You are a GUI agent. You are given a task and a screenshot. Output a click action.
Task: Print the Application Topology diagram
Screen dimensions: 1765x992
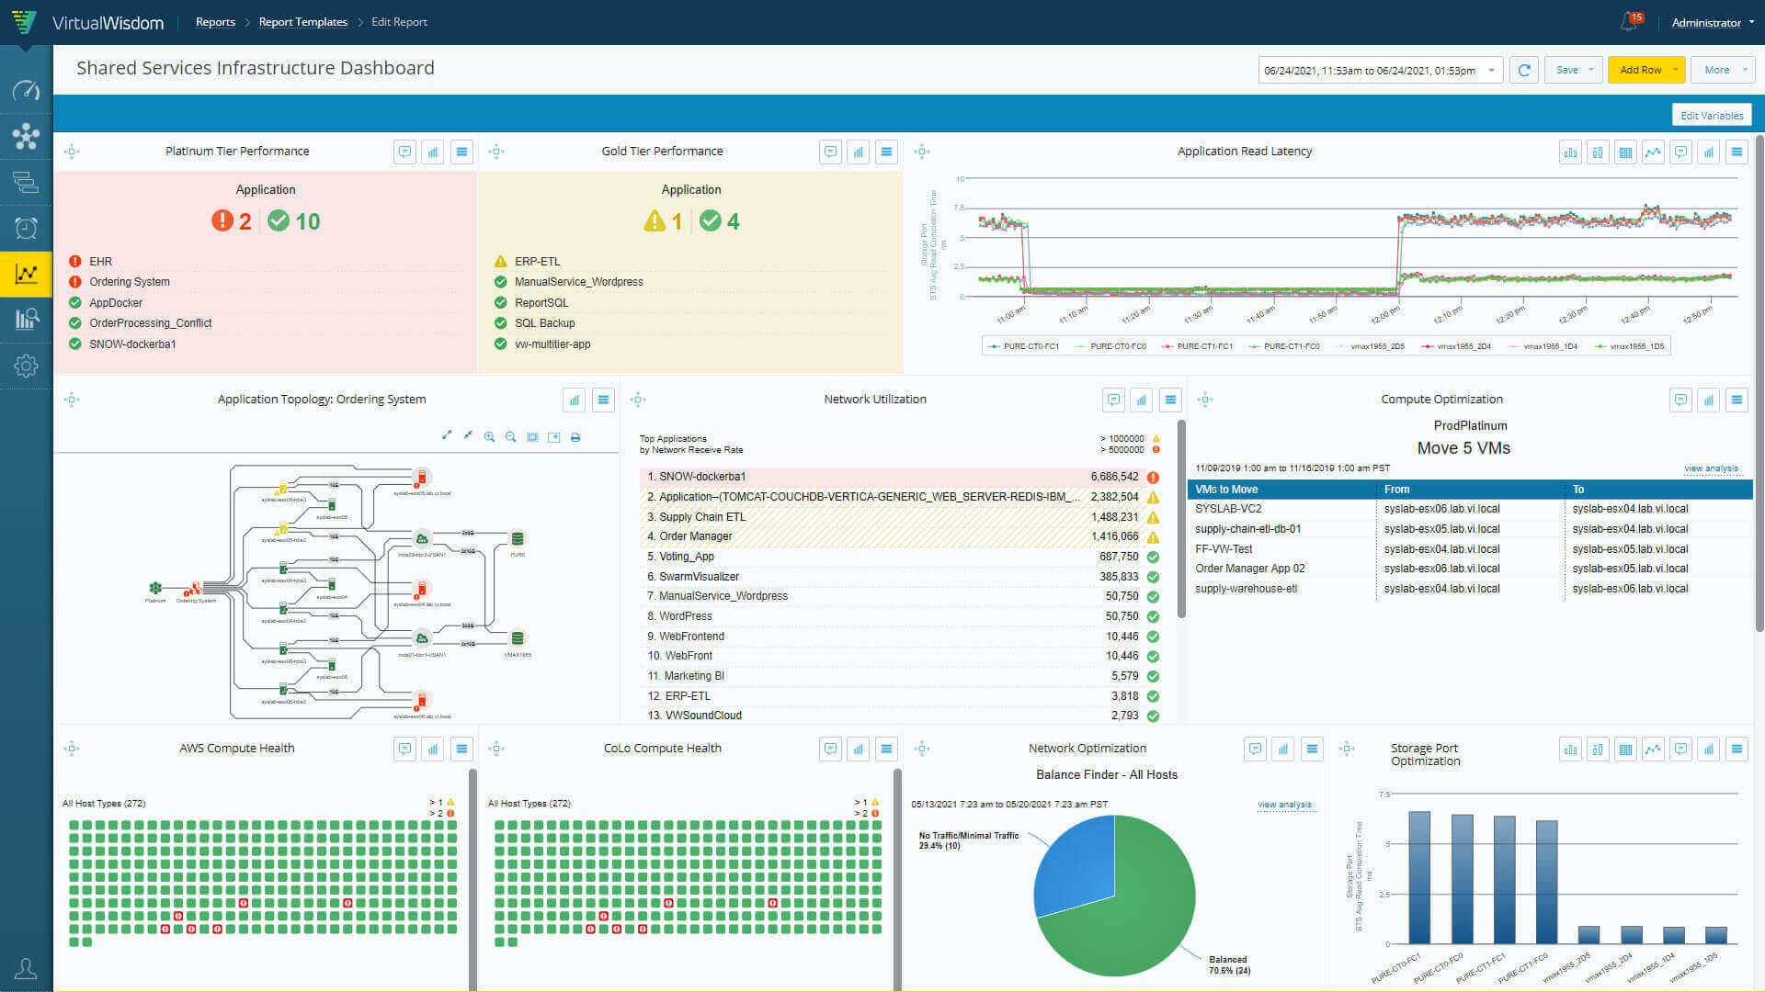[575, 437]
